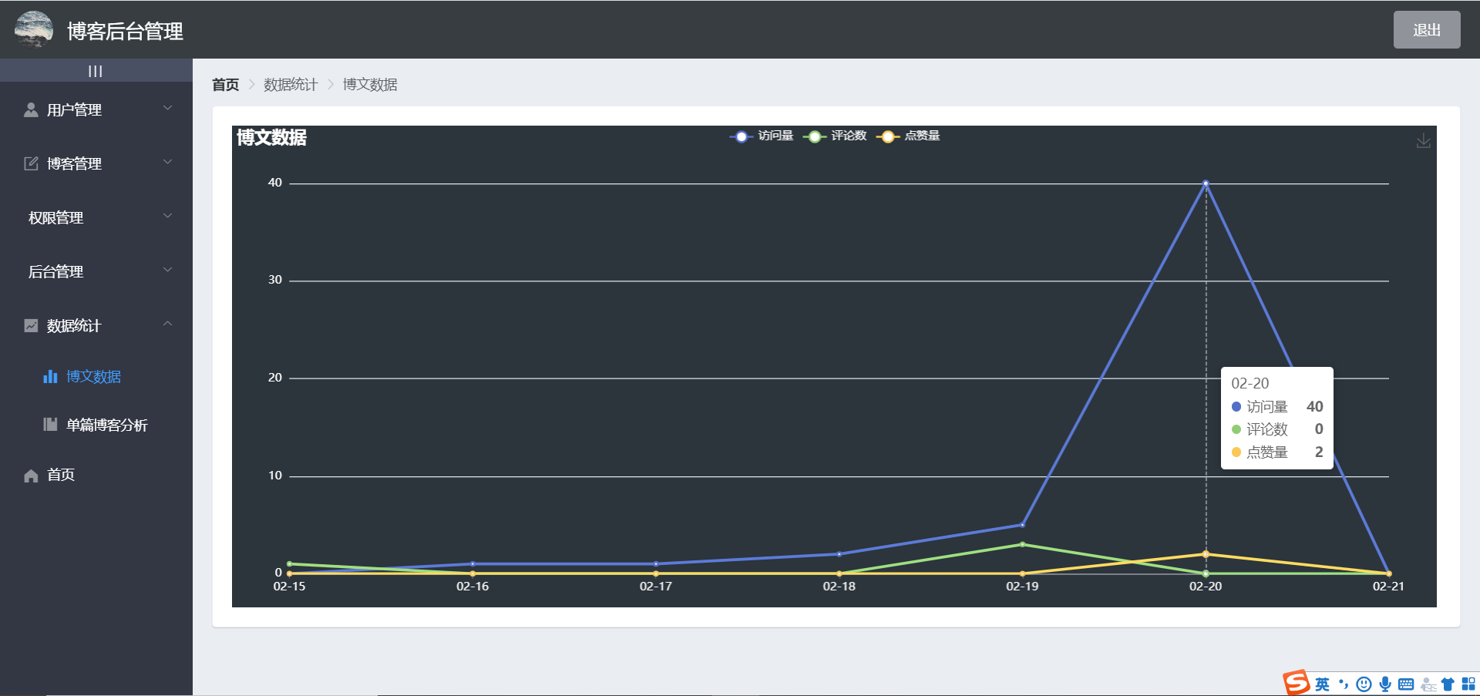Toggle the 访问量 legend series
Viewport: 1480px width, 696px height.
coord(762,136)
